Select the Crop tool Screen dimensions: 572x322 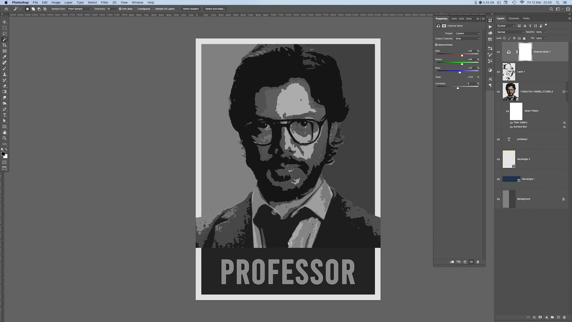coord(4,45)
